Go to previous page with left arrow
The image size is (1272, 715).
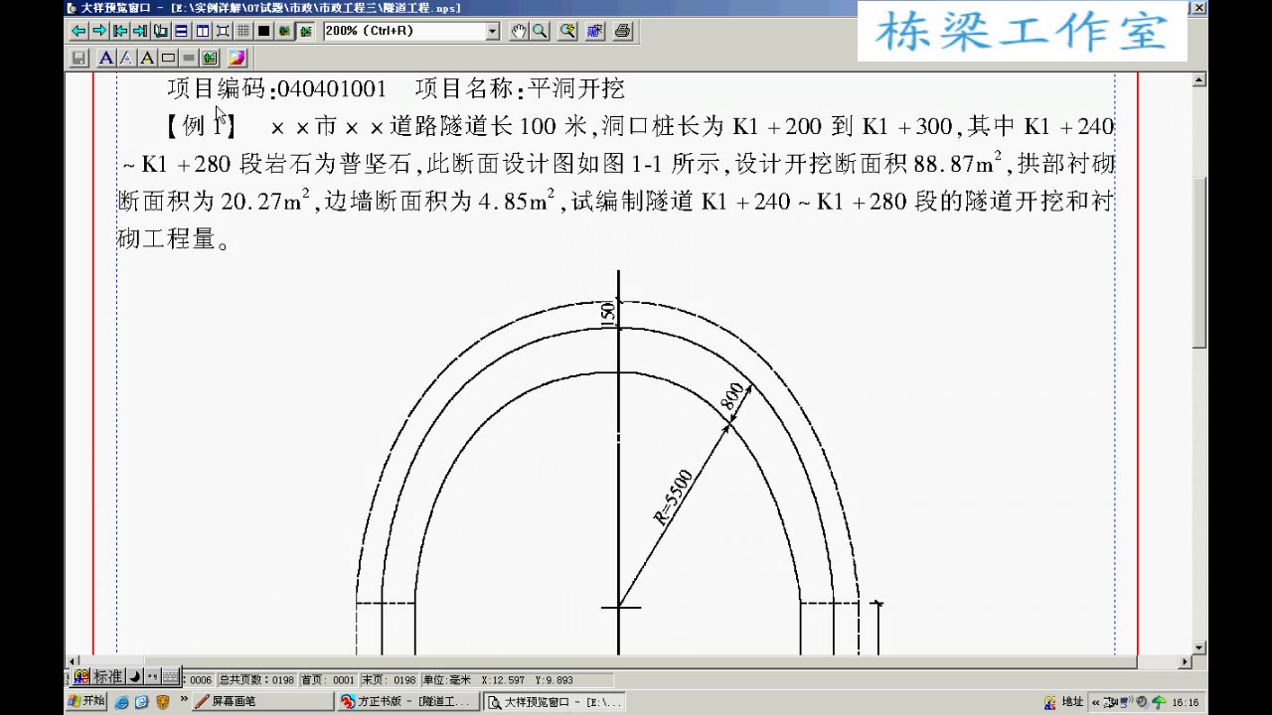click(79, 31)
